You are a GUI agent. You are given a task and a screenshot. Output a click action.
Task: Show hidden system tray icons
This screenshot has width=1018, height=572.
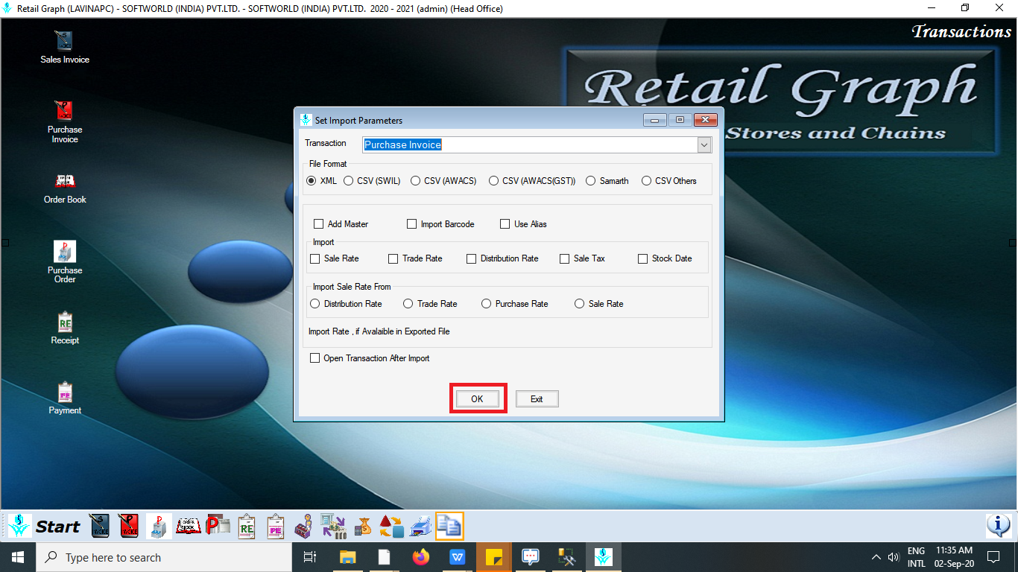point(876,557)
